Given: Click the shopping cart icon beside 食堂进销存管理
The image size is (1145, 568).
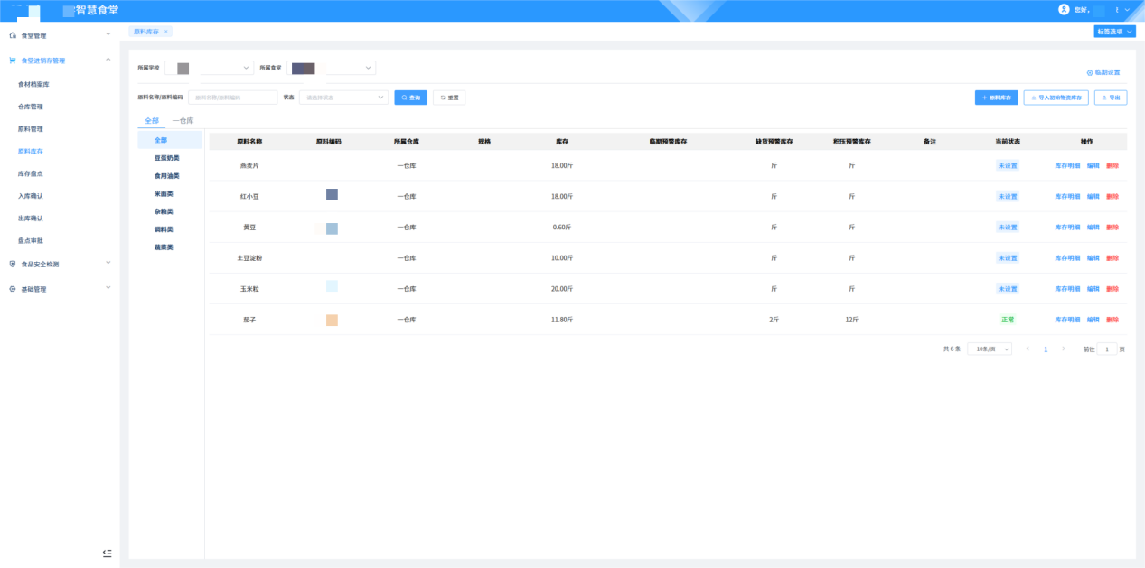Looking at the screenshot, I should click(13, 61).
